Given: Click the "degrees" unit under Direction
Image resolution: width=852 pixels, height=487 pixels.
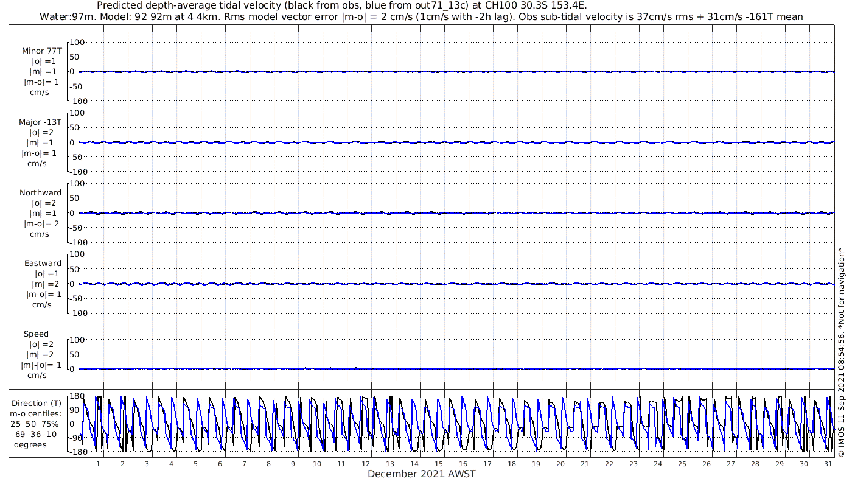Looking at the screenshot, I should click(x=30, y=444).
